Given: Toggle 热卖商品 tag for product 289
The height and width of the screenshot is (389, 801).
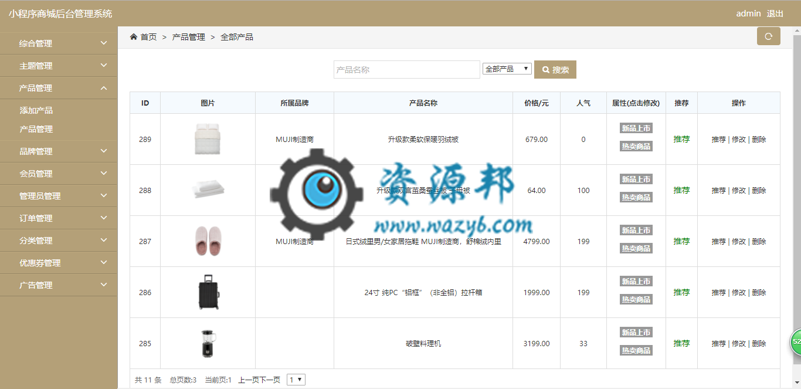Looking at the screenshot, I should 636,147.
